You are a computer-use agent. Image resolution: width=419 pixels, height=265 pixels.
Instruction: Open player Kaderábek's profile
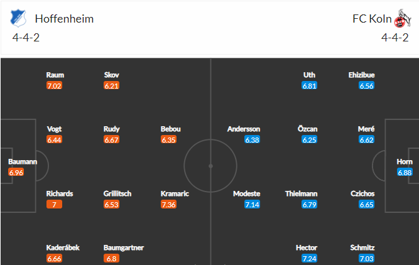(x=63, y=247)
